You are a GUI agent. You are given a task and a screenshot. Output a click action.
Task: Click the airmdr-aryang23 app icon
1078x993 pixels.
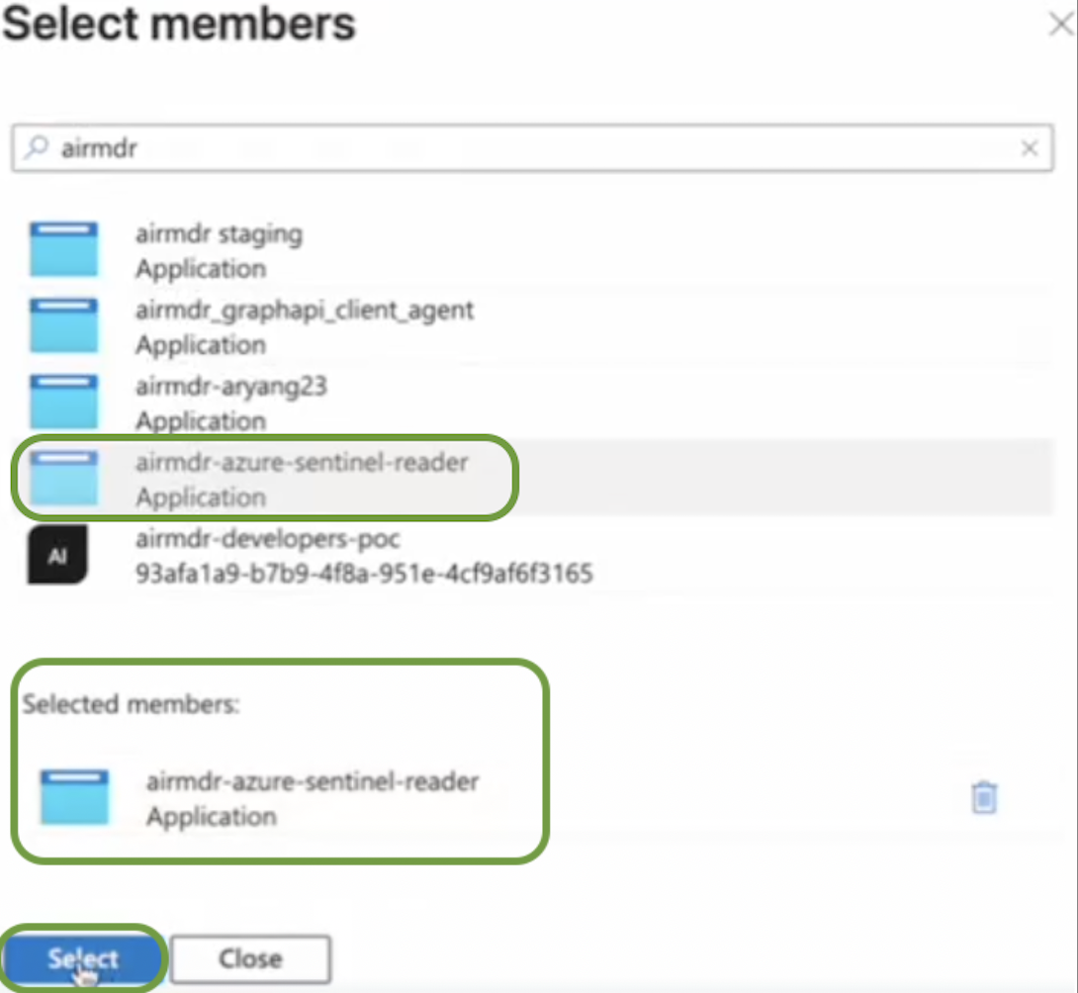tap(63, 402)
